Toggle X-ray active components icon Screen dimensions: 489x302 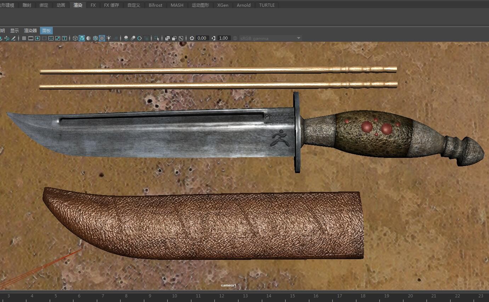click(x=174, y=38)
